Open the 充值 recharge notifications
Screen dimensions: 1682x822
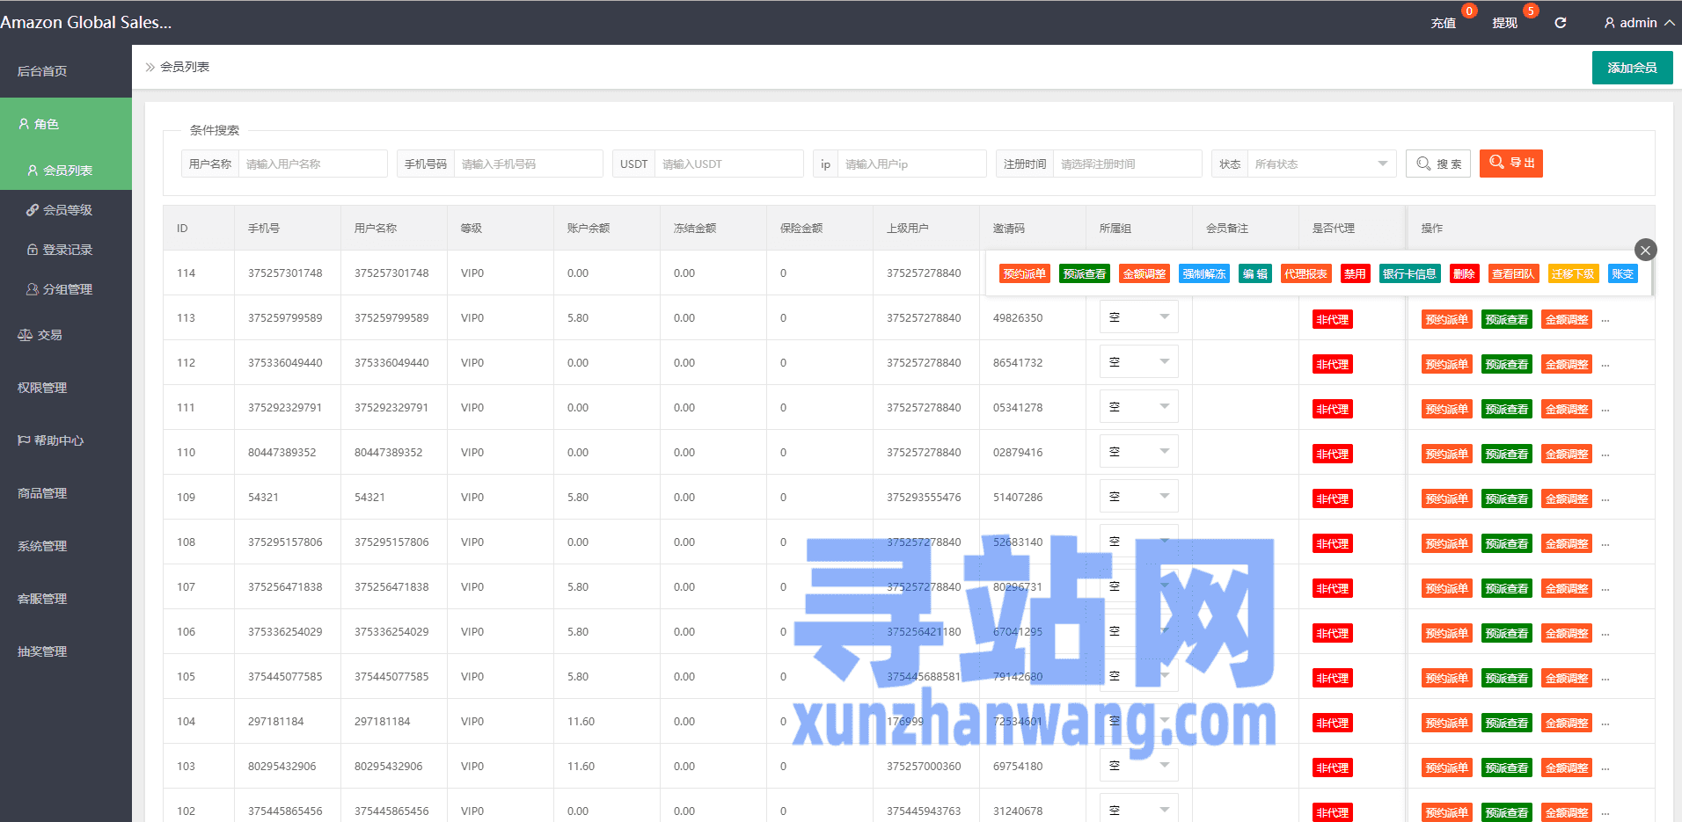[x=1443, y=23]
